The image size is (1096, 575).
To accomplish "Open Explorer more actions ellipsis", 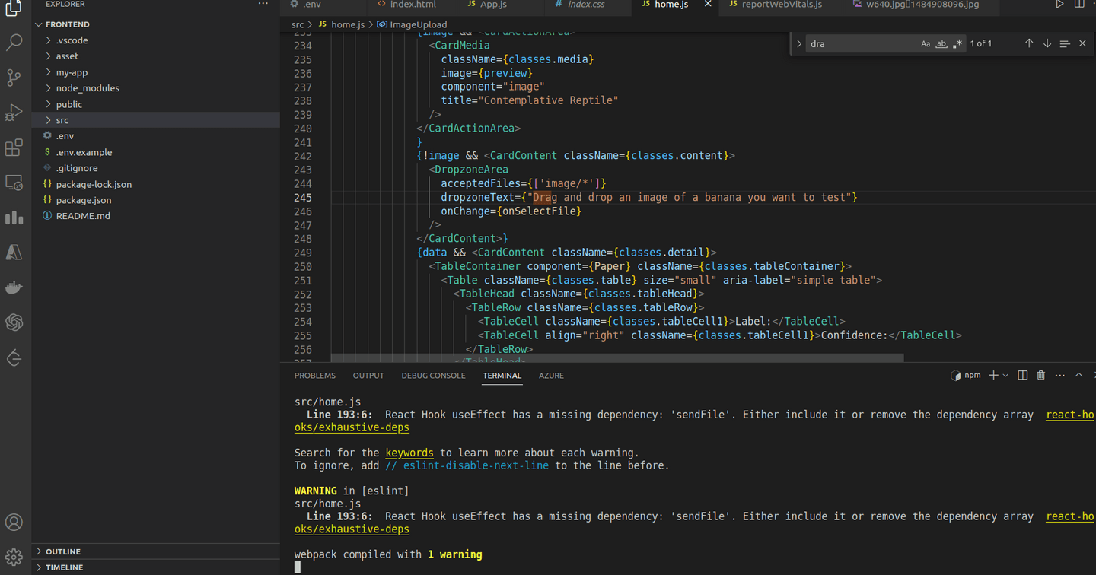I will point(263,5).
